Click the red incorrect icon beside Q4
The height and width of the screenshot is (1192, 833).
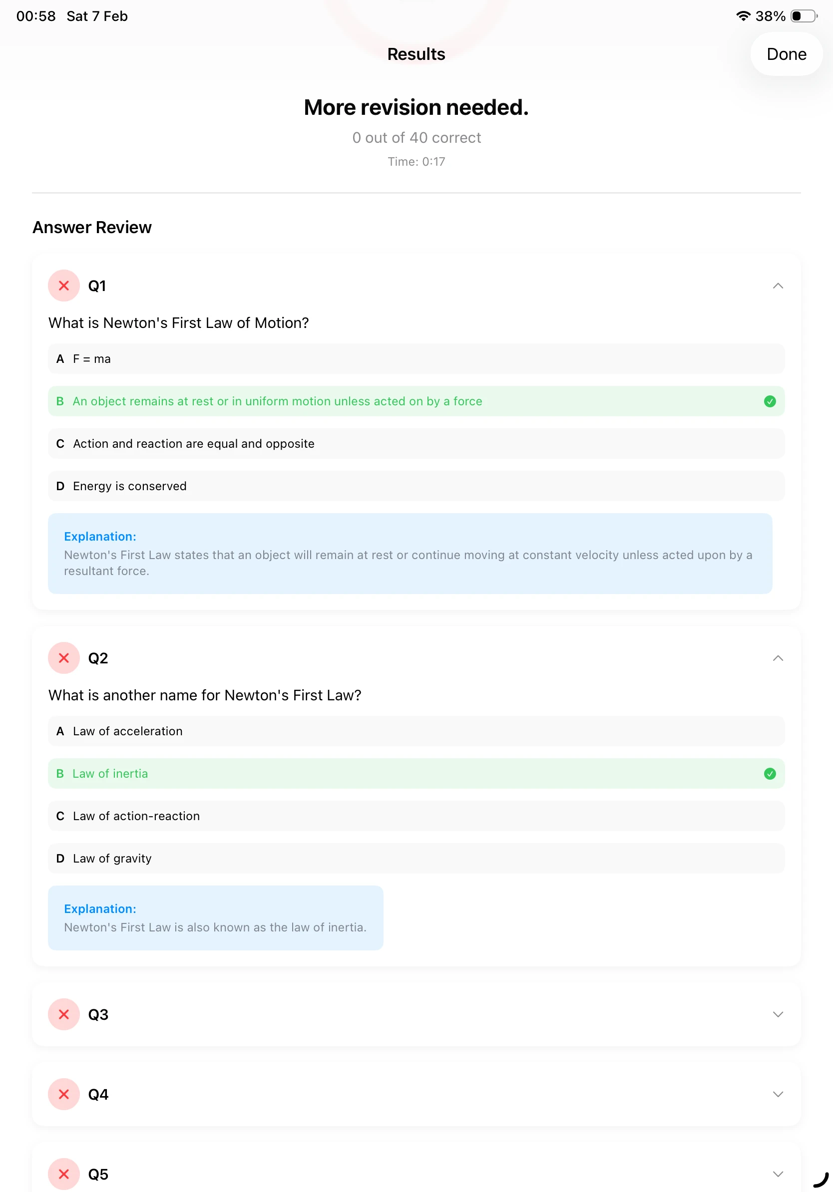coord(63,1094)
